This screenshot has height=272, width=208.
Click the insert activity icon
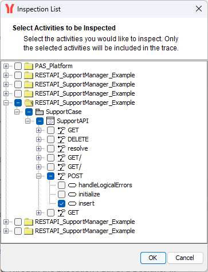pyautogui.click(x=72, y=203)
